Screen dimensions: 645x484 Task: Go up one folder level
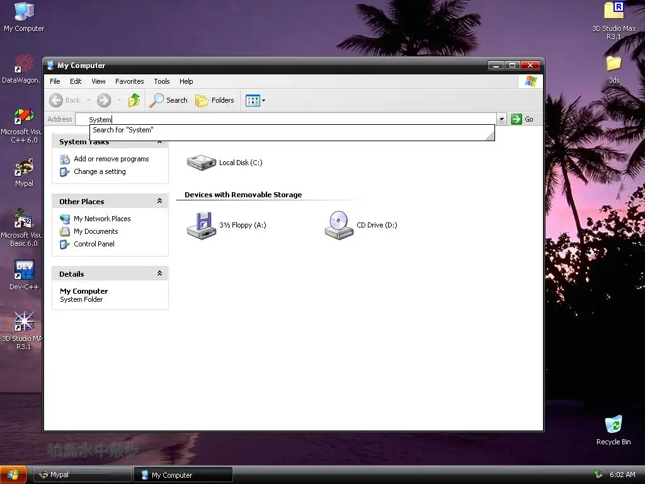coord(134,100)
